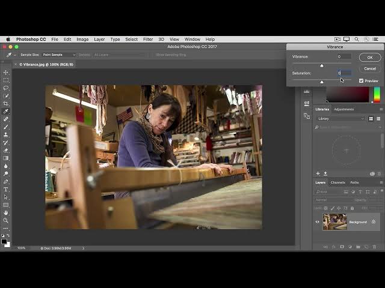Select the Crop tool
The image size is (385, 288).
point(6,104)
